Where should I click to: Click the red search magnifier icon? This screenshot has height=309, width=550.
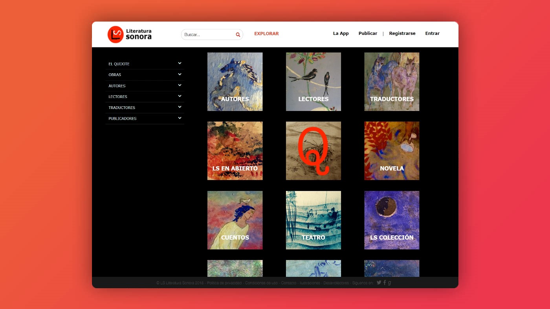coord(238,35)
